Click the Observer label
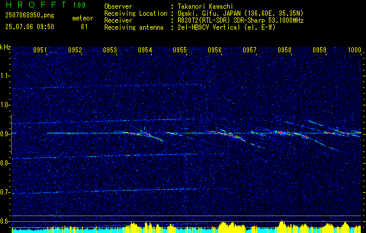 (118, 6)
